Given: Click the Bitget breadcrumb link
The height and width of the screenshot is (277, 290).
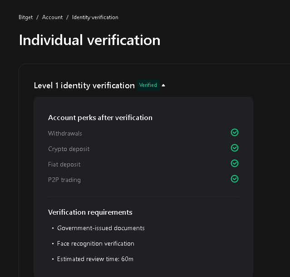Looking at the screenshot, I should pos(26,17).
